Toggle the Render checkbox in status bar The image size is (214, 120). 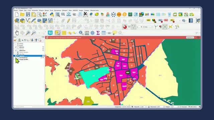click(x=180, y=107)
